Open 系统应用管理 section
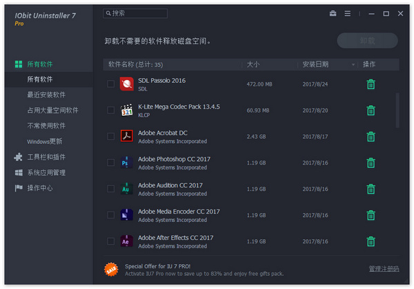 coord(46,173)
